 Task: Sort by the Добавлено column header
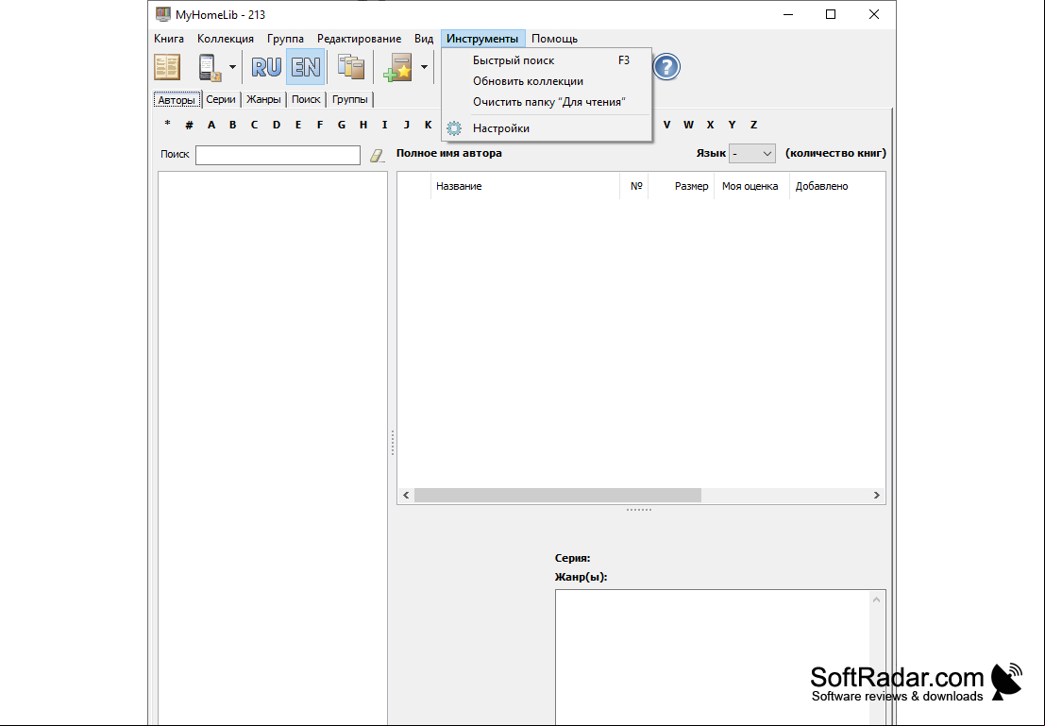[837, 186]
